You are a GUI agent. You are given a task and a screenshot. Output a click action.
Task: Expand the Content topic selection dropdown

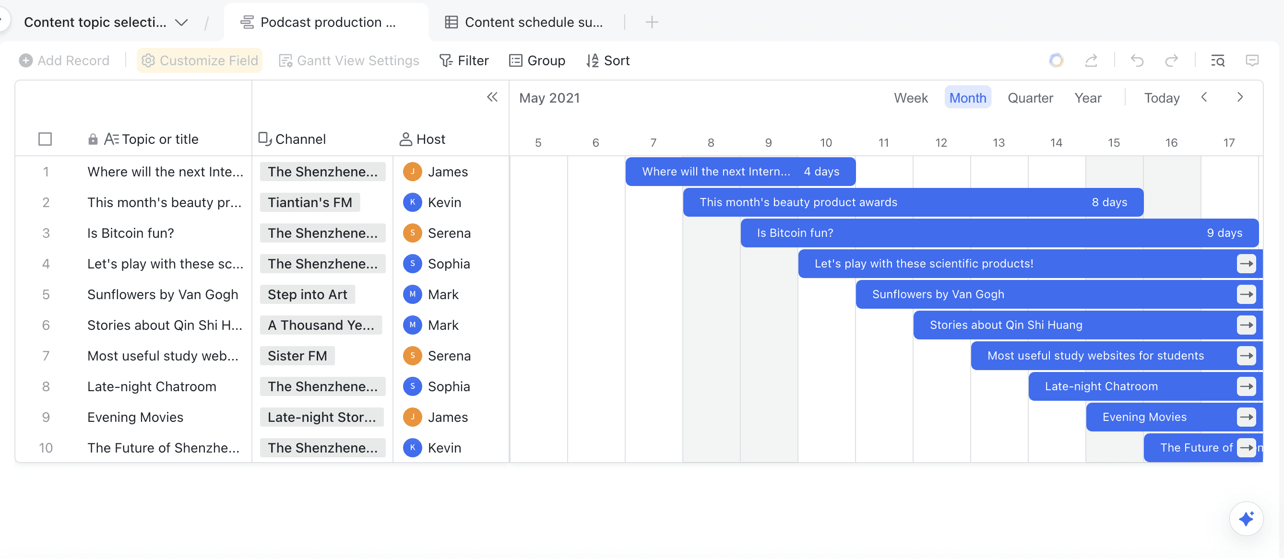pyautogui.click(x=181, y=23)
